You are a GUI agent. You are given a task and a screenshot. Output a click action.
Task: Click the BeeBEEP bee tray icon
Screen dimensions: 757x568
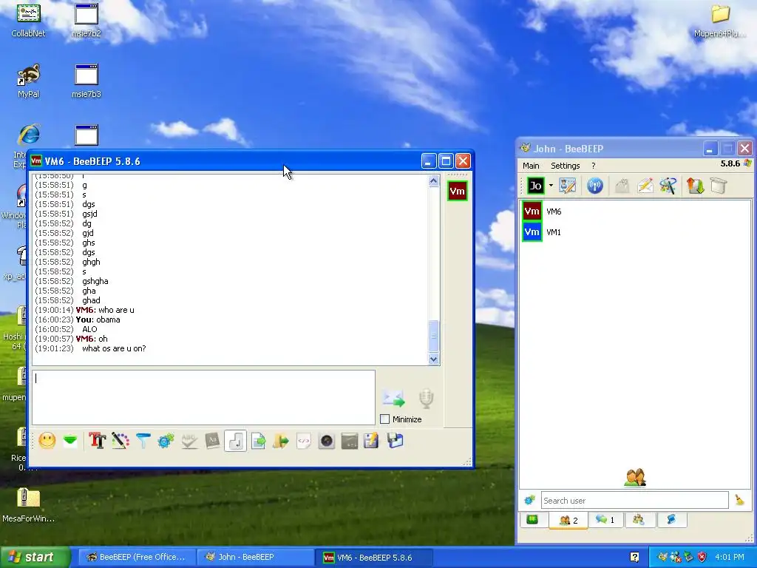coord(663,558)
